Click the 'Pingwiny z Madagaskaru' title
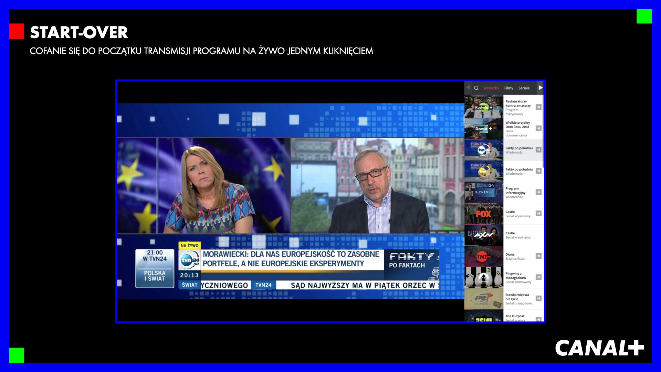 pyautogui.click(x=516, y=276)
